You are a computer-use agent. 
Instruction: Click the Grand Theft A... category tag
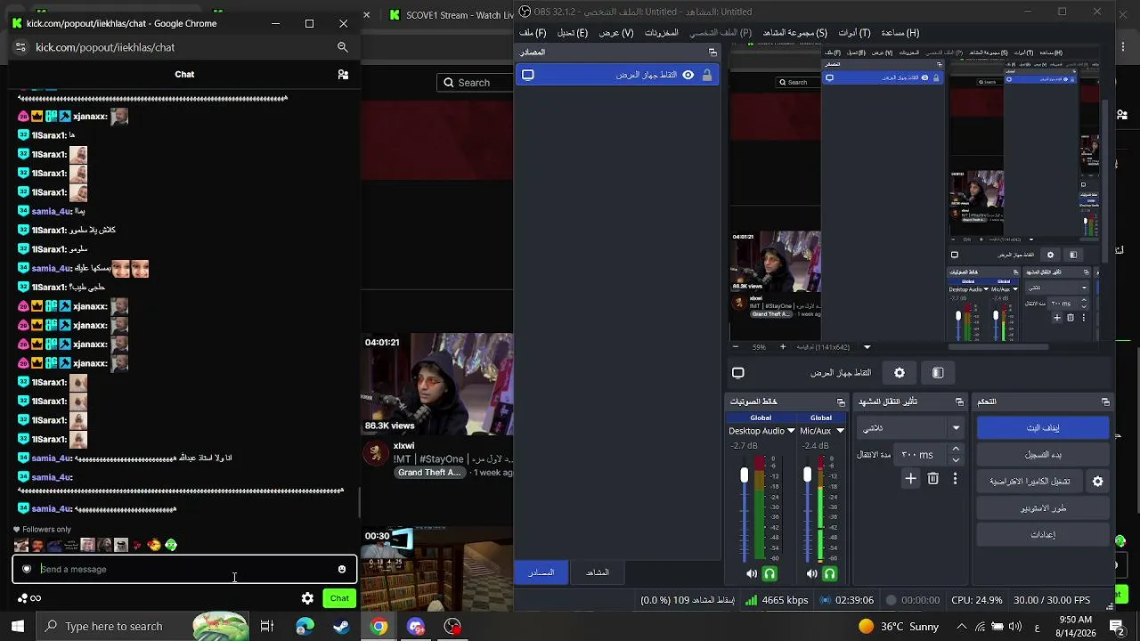tap(429, 473)
